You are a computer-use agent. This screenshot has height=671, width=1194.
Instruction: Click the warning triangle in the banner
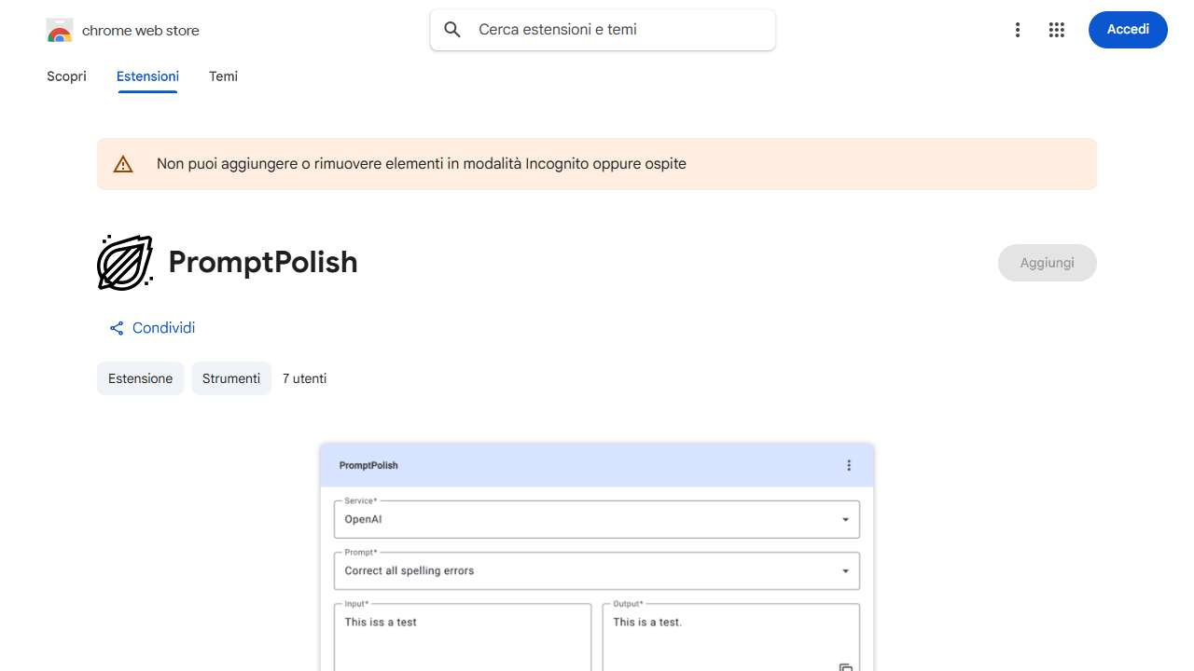(122, 163)
